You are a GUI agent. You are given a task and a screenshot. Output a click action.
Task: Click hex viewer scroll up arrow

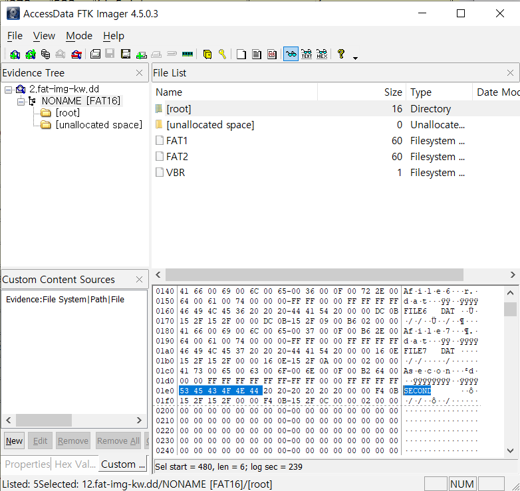point(511,293)
